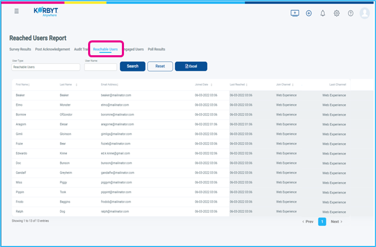Click email ralph@mailinator.com

click(115, 211)
